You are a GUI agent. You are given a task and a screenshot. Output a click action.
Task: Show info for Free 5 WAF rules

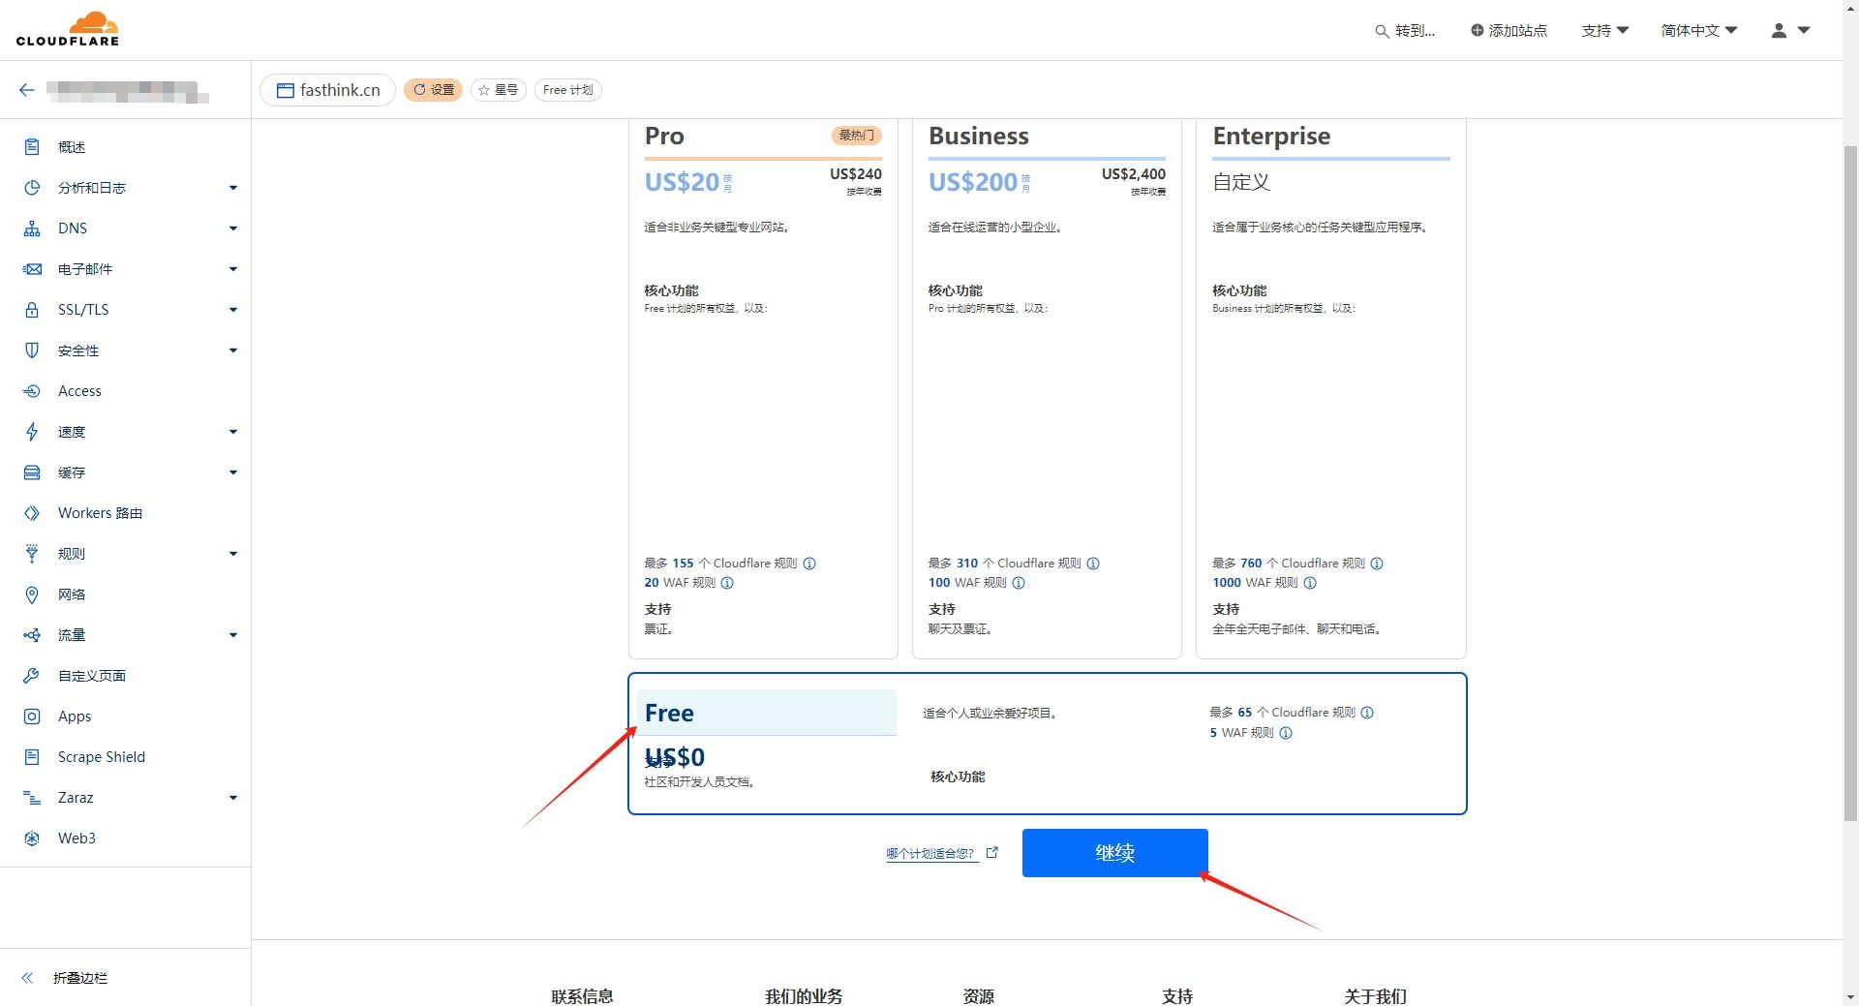pyautogui.click(x=1286, y=733)
